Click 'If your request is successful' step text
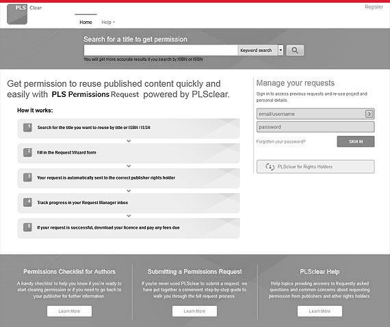 click(108, 227)
